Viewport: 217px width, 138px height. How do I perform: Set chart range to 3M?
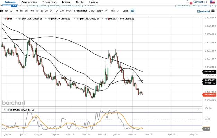[x=21, y=11]
